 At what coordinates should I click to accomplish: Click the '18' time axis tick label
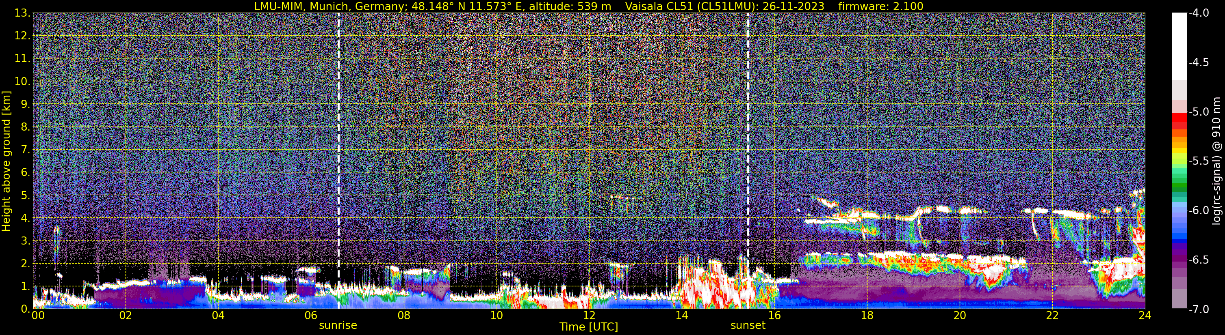(867, 316)
